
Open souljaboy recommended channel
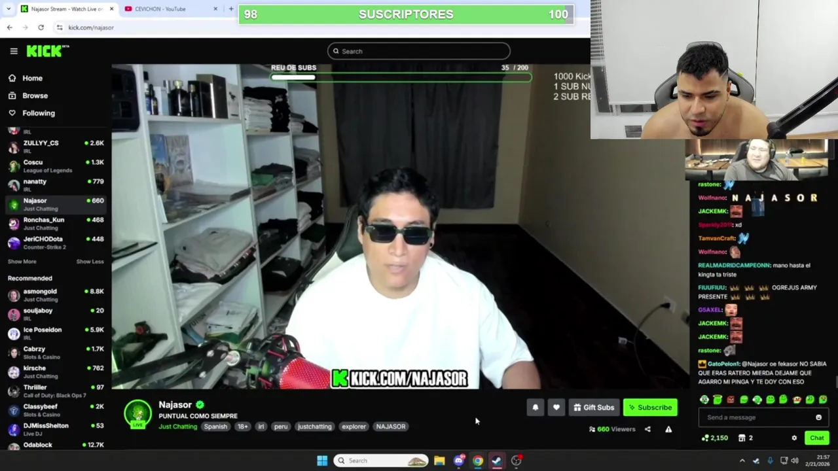pyautogui.click(x=56, y=313)
